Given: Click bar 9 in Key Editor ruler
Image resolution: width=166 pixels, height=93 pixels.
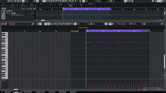Looking at the screenshot, I should pos(40,31).
